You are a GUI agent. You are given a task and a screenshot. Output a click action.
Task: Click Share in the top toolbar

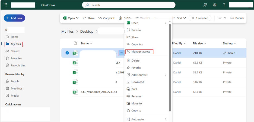pyautogui.click(x=88, y=18)
